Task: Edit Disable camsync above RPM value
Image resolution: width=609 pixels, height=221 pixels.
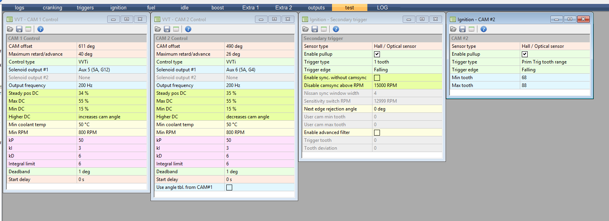Action: pos(407,85)
